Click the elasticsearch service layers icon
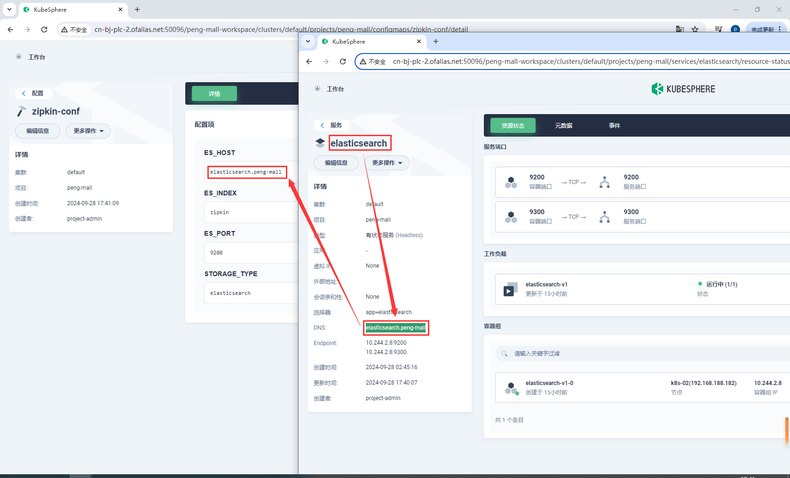The image size is (790, 478). coord(320,143)
